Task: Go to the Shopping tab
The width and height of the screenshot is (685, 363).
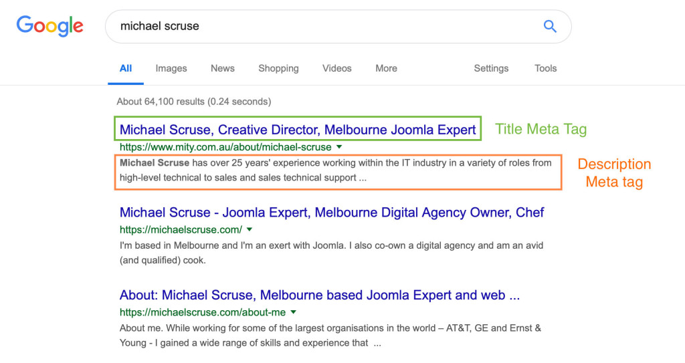Action: [278, 68]
